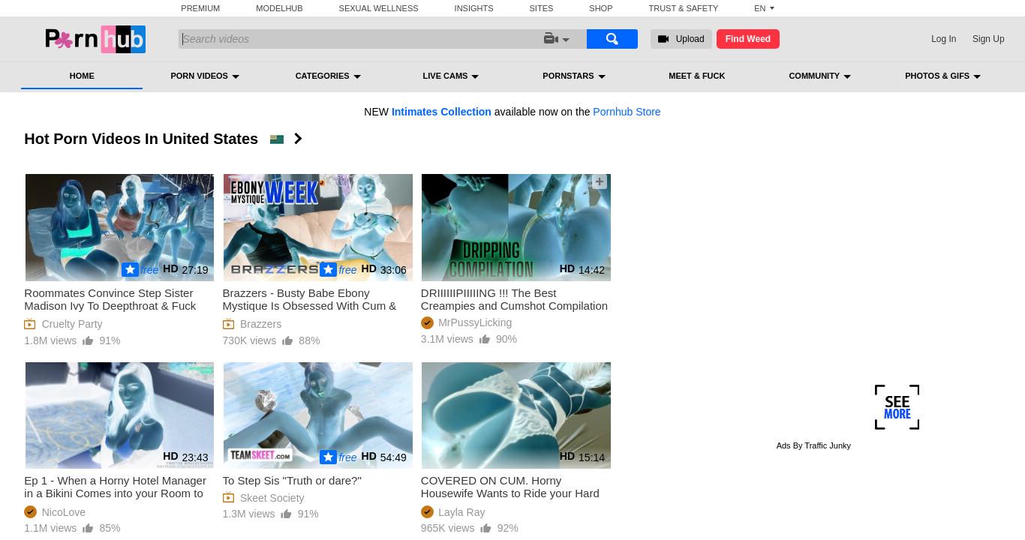The width and height of the screenshot is (1025, 540).
Task: Click the HD badge on the 15:14 thumbnail
Action: pos(567,456)
